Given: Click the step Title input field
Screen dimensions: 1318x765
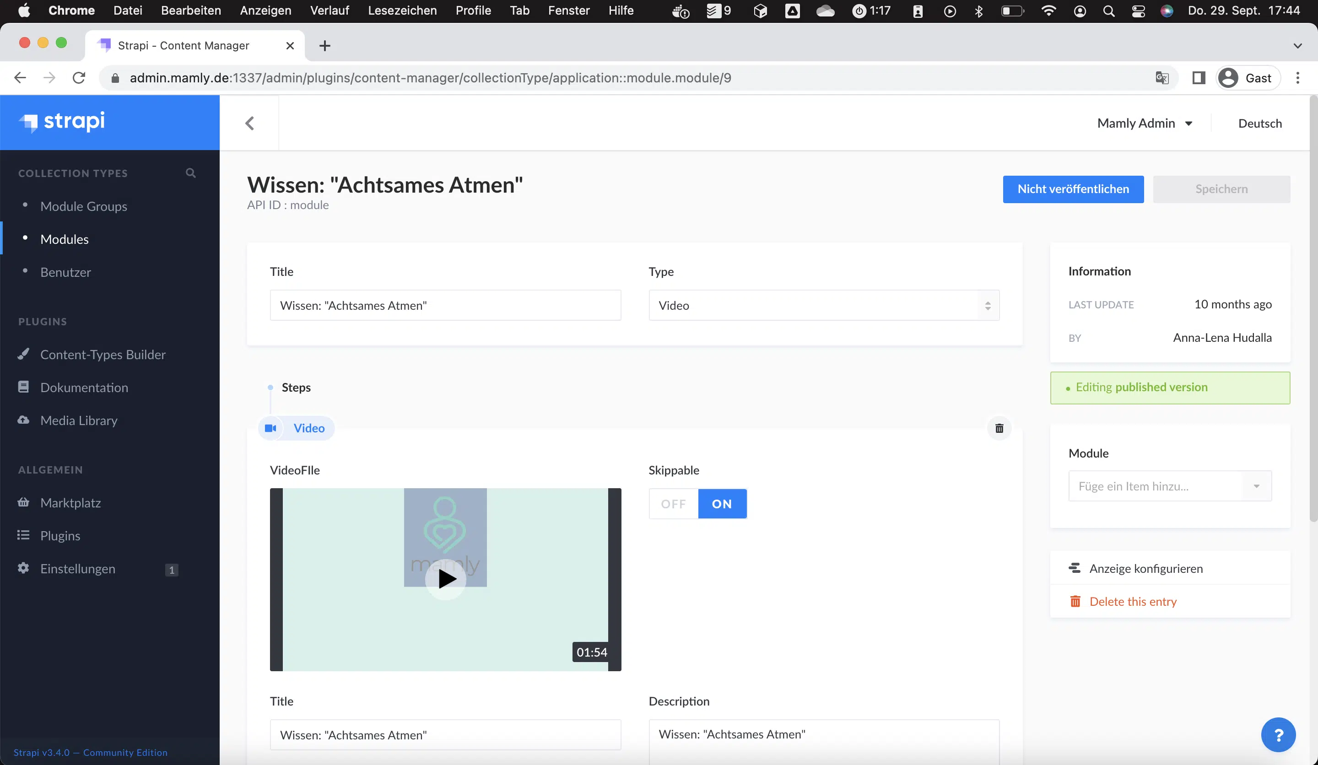Looking at the screenshot, I should [445, 735].
